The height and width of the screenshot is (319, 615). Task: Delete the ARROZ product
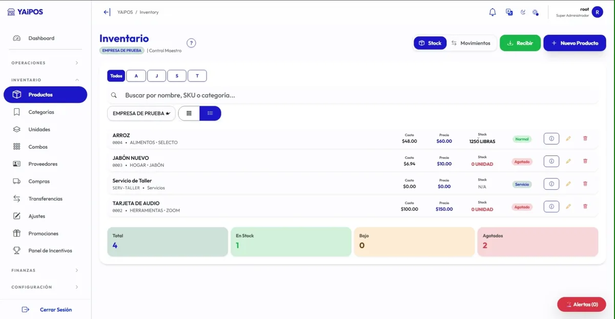[x=585, y=138]
